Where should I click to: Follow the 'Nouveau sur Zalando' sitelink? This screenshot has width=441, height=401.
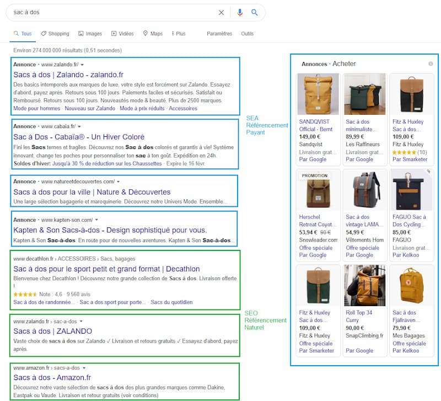[x=90, y=108]
